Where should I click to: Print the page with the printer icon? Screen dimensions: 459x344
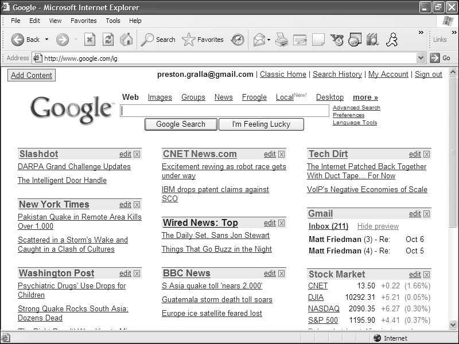pyautogui.click(x=282, y=40)
